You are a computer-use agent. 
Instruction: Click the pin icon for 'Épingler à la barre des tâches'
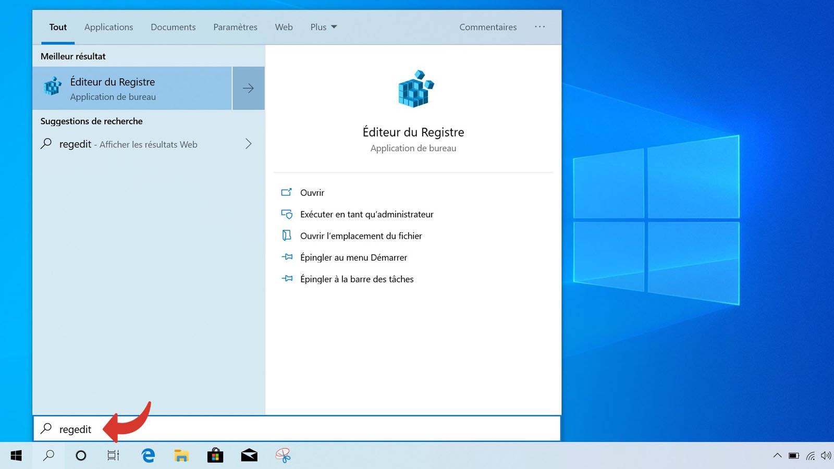(287, 279)
